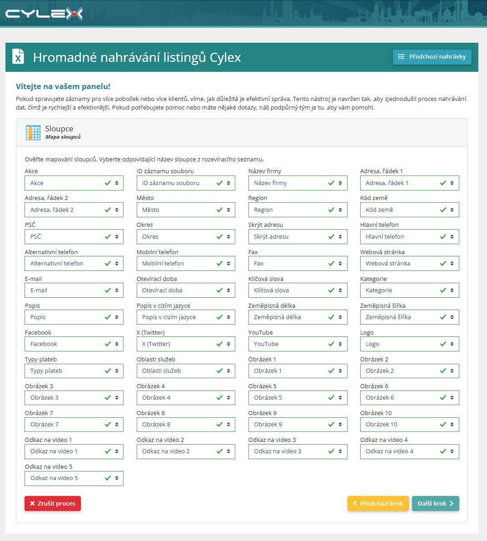The height and width of the screenshot is (541, 487).
Task: Open the Zeměpisná šířka dropdown arrows
Action: point(452,317)
